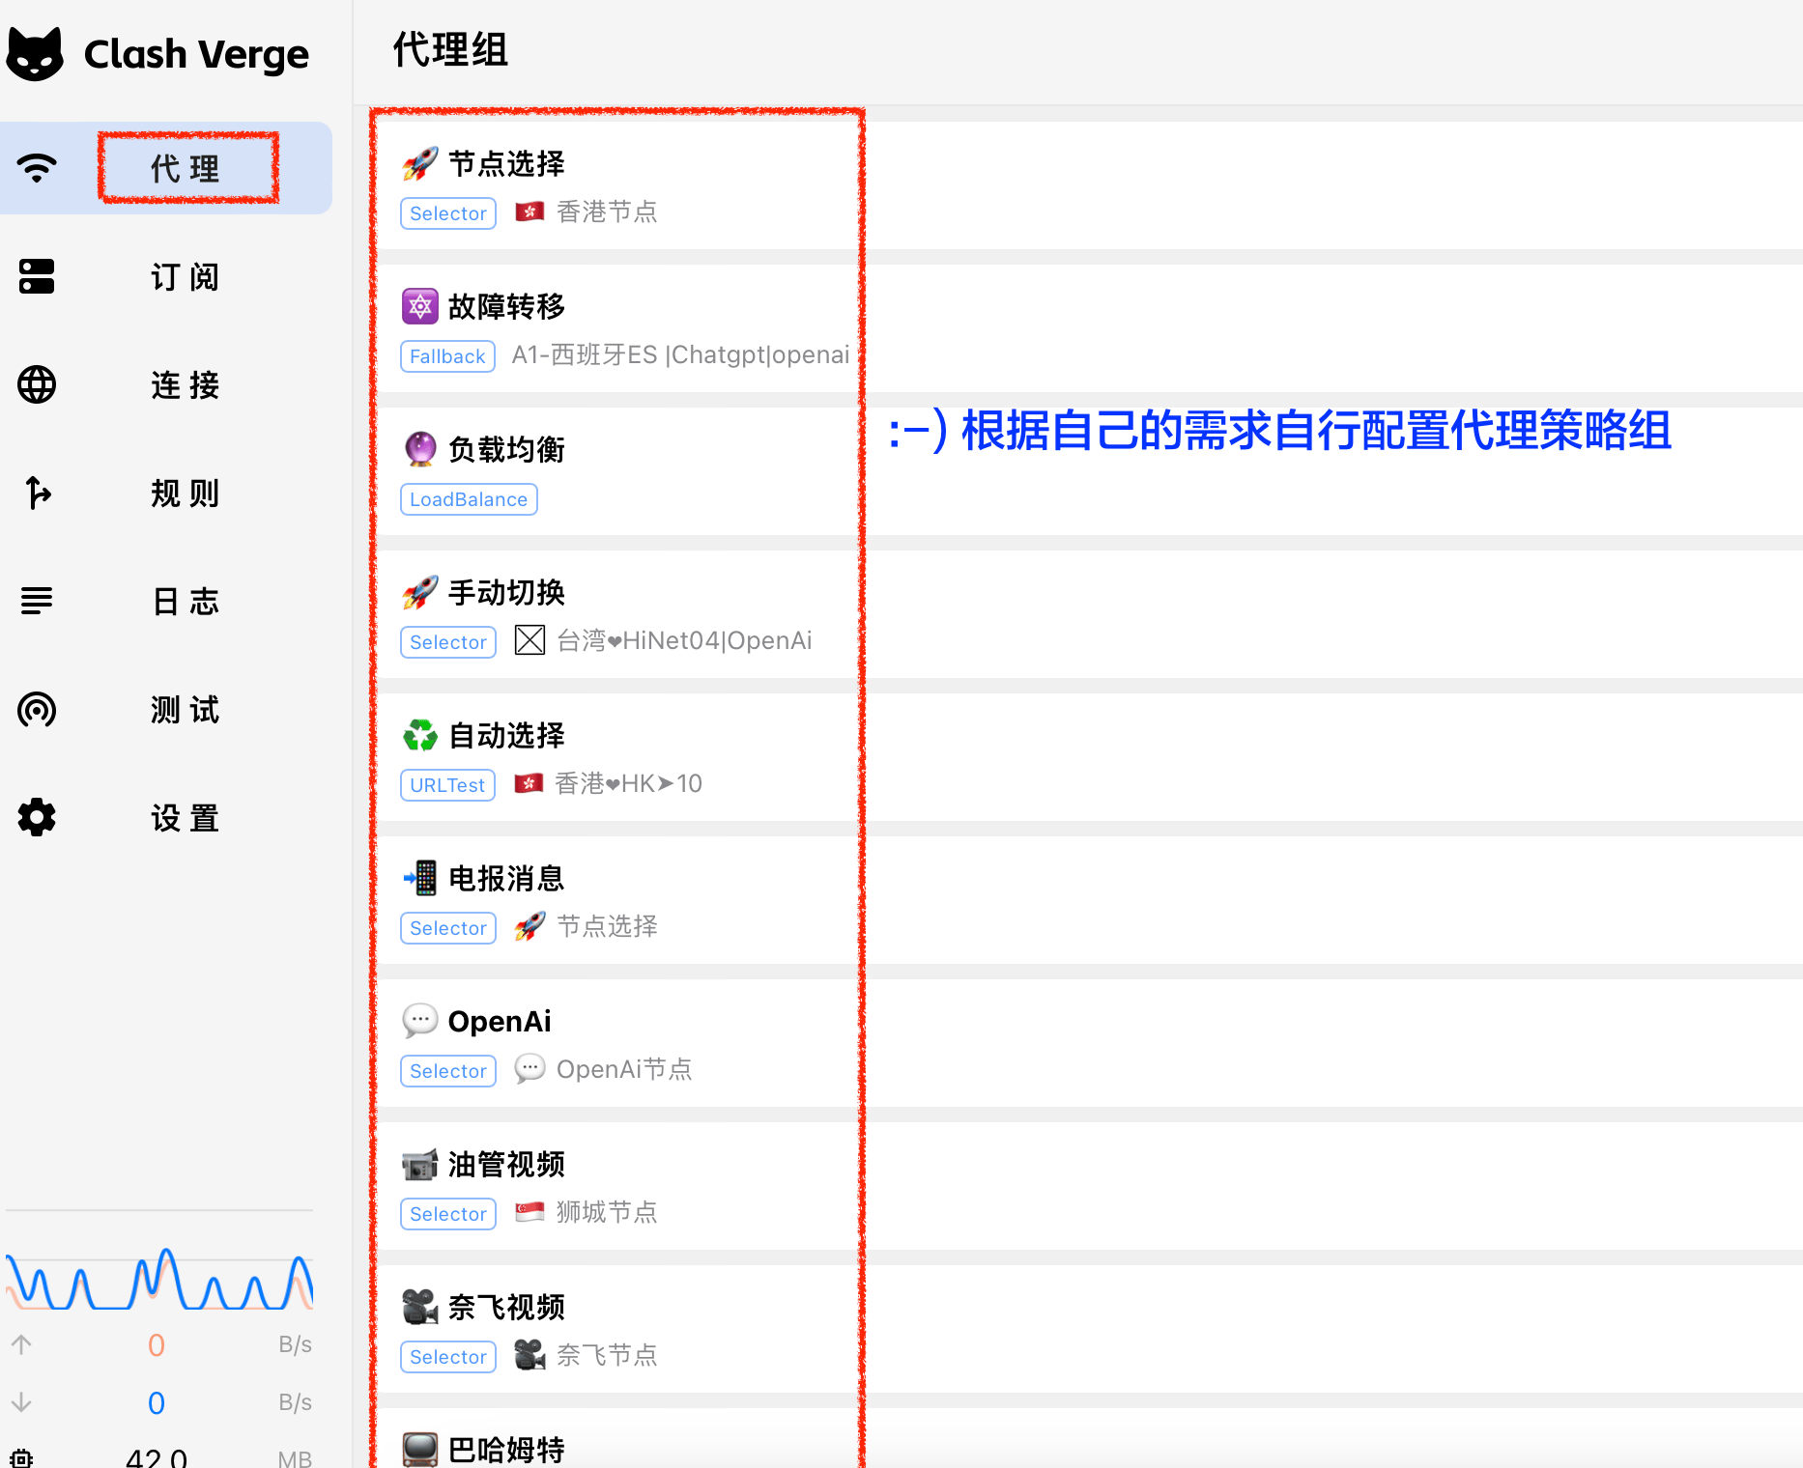The height and width of the screenshot is (1468, 1803).
Task: Click the download arrow icon in traffic stats
Action: [x=21, y=1402]
